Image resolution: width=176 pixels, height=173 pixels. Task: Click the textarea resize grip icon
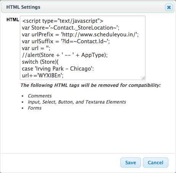143,78
